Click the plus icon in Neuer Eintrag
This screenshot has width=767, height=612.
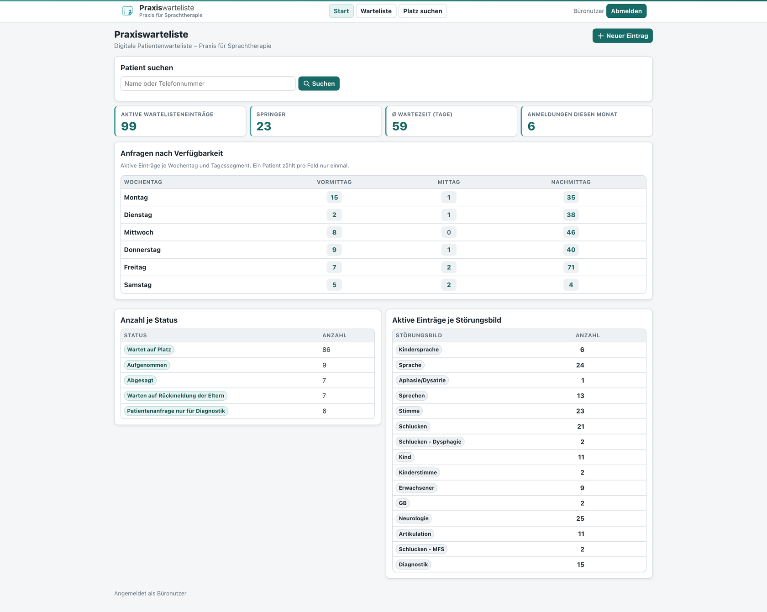[x=601, y=36]
